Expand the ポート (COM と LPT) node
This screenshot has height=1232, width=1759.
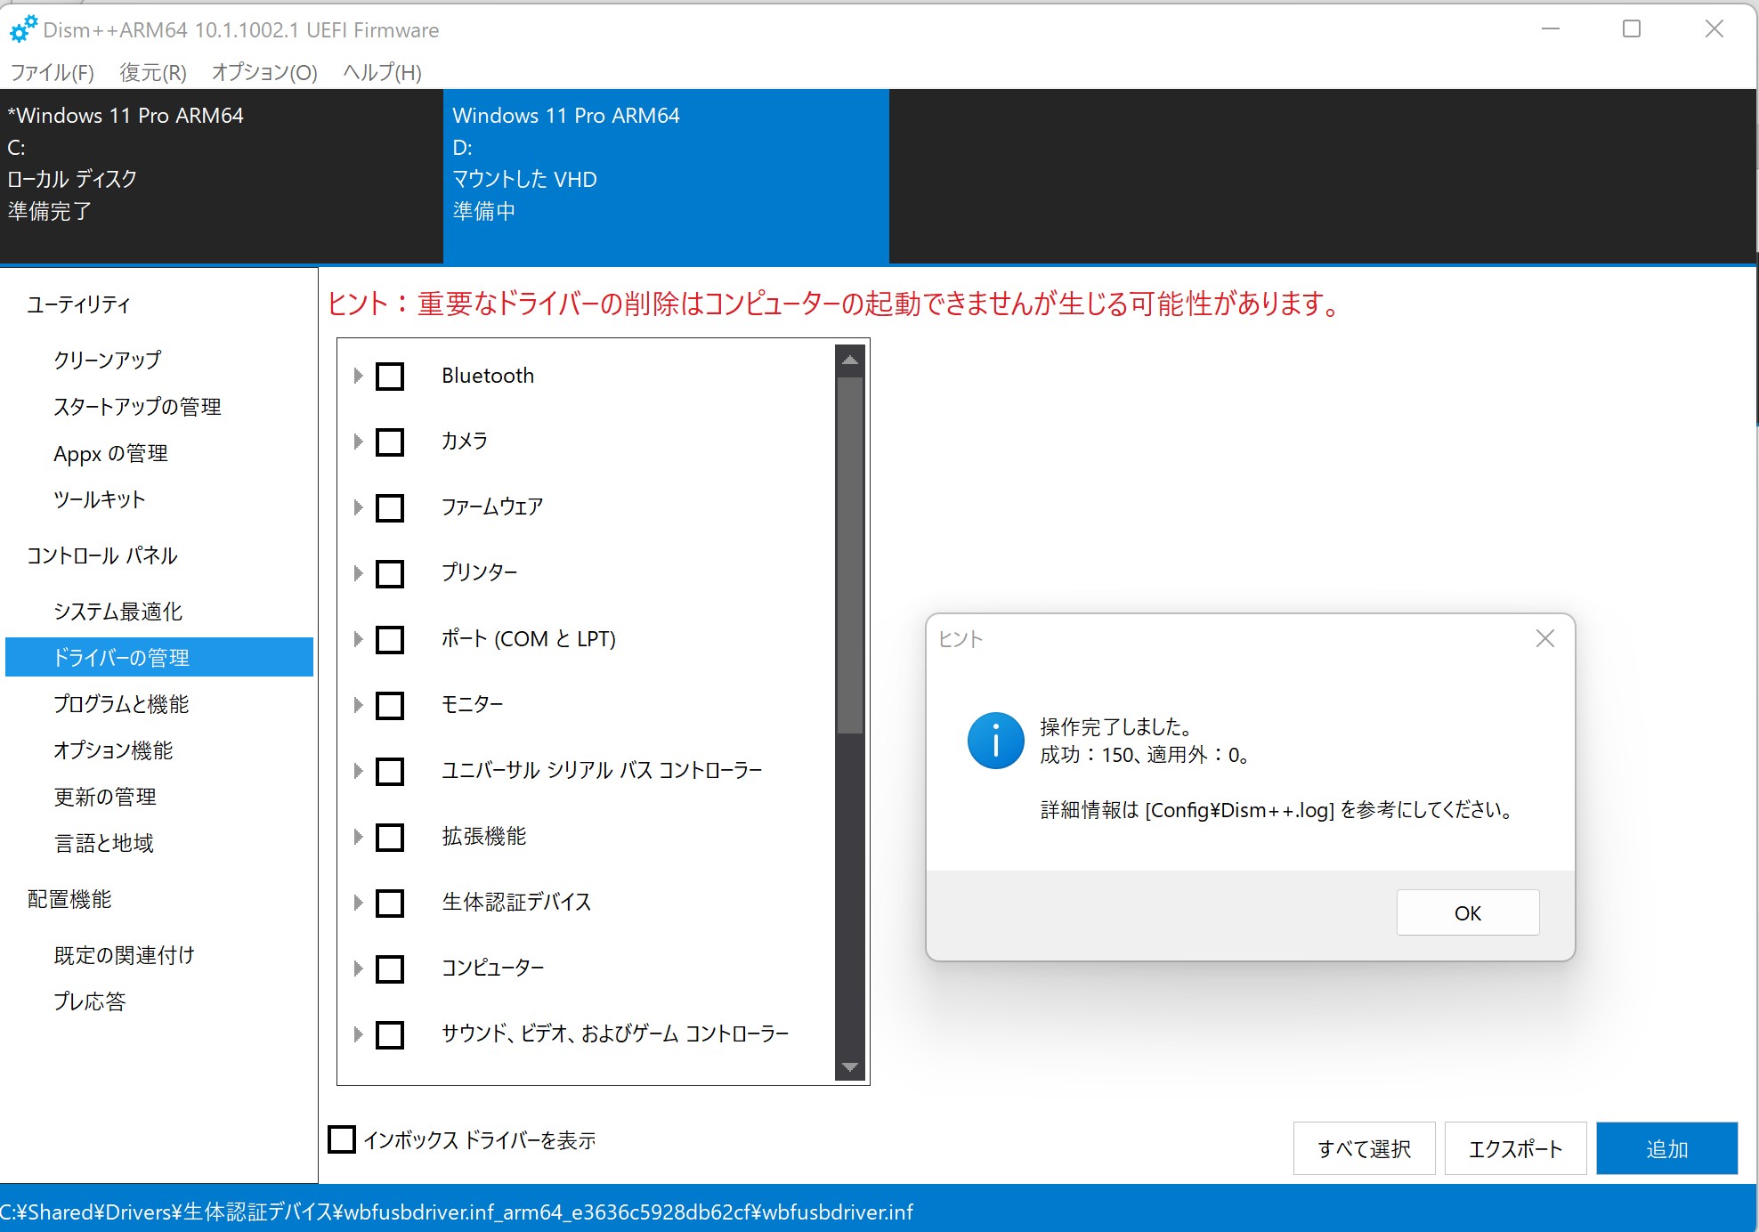[358, 639]
